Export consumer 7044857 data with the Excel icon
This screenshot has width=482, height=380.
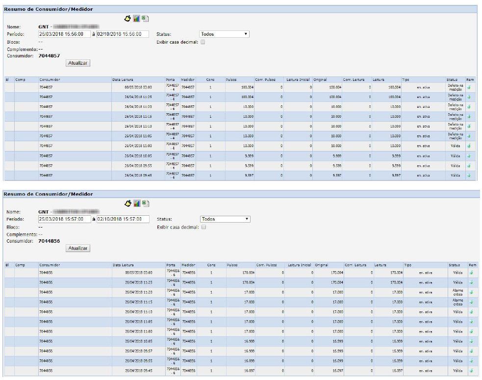coord(145,18)
